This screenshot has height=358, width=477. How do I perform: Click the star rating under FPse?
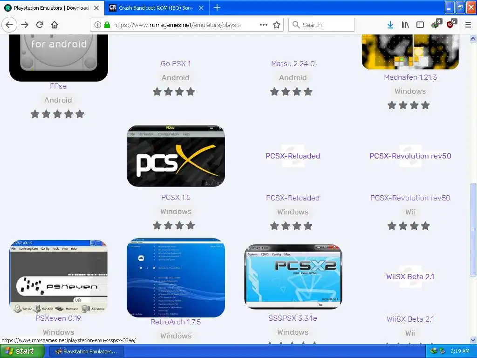click(57, 114)
